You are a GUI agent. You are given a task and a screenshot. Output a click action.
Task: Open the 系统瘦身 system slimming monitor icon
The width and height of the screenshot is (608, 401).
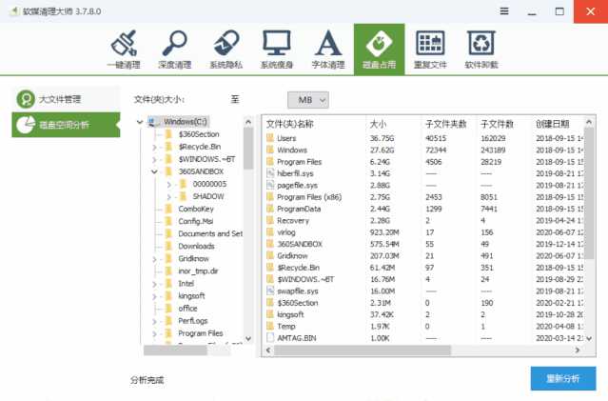click(277, 50)
